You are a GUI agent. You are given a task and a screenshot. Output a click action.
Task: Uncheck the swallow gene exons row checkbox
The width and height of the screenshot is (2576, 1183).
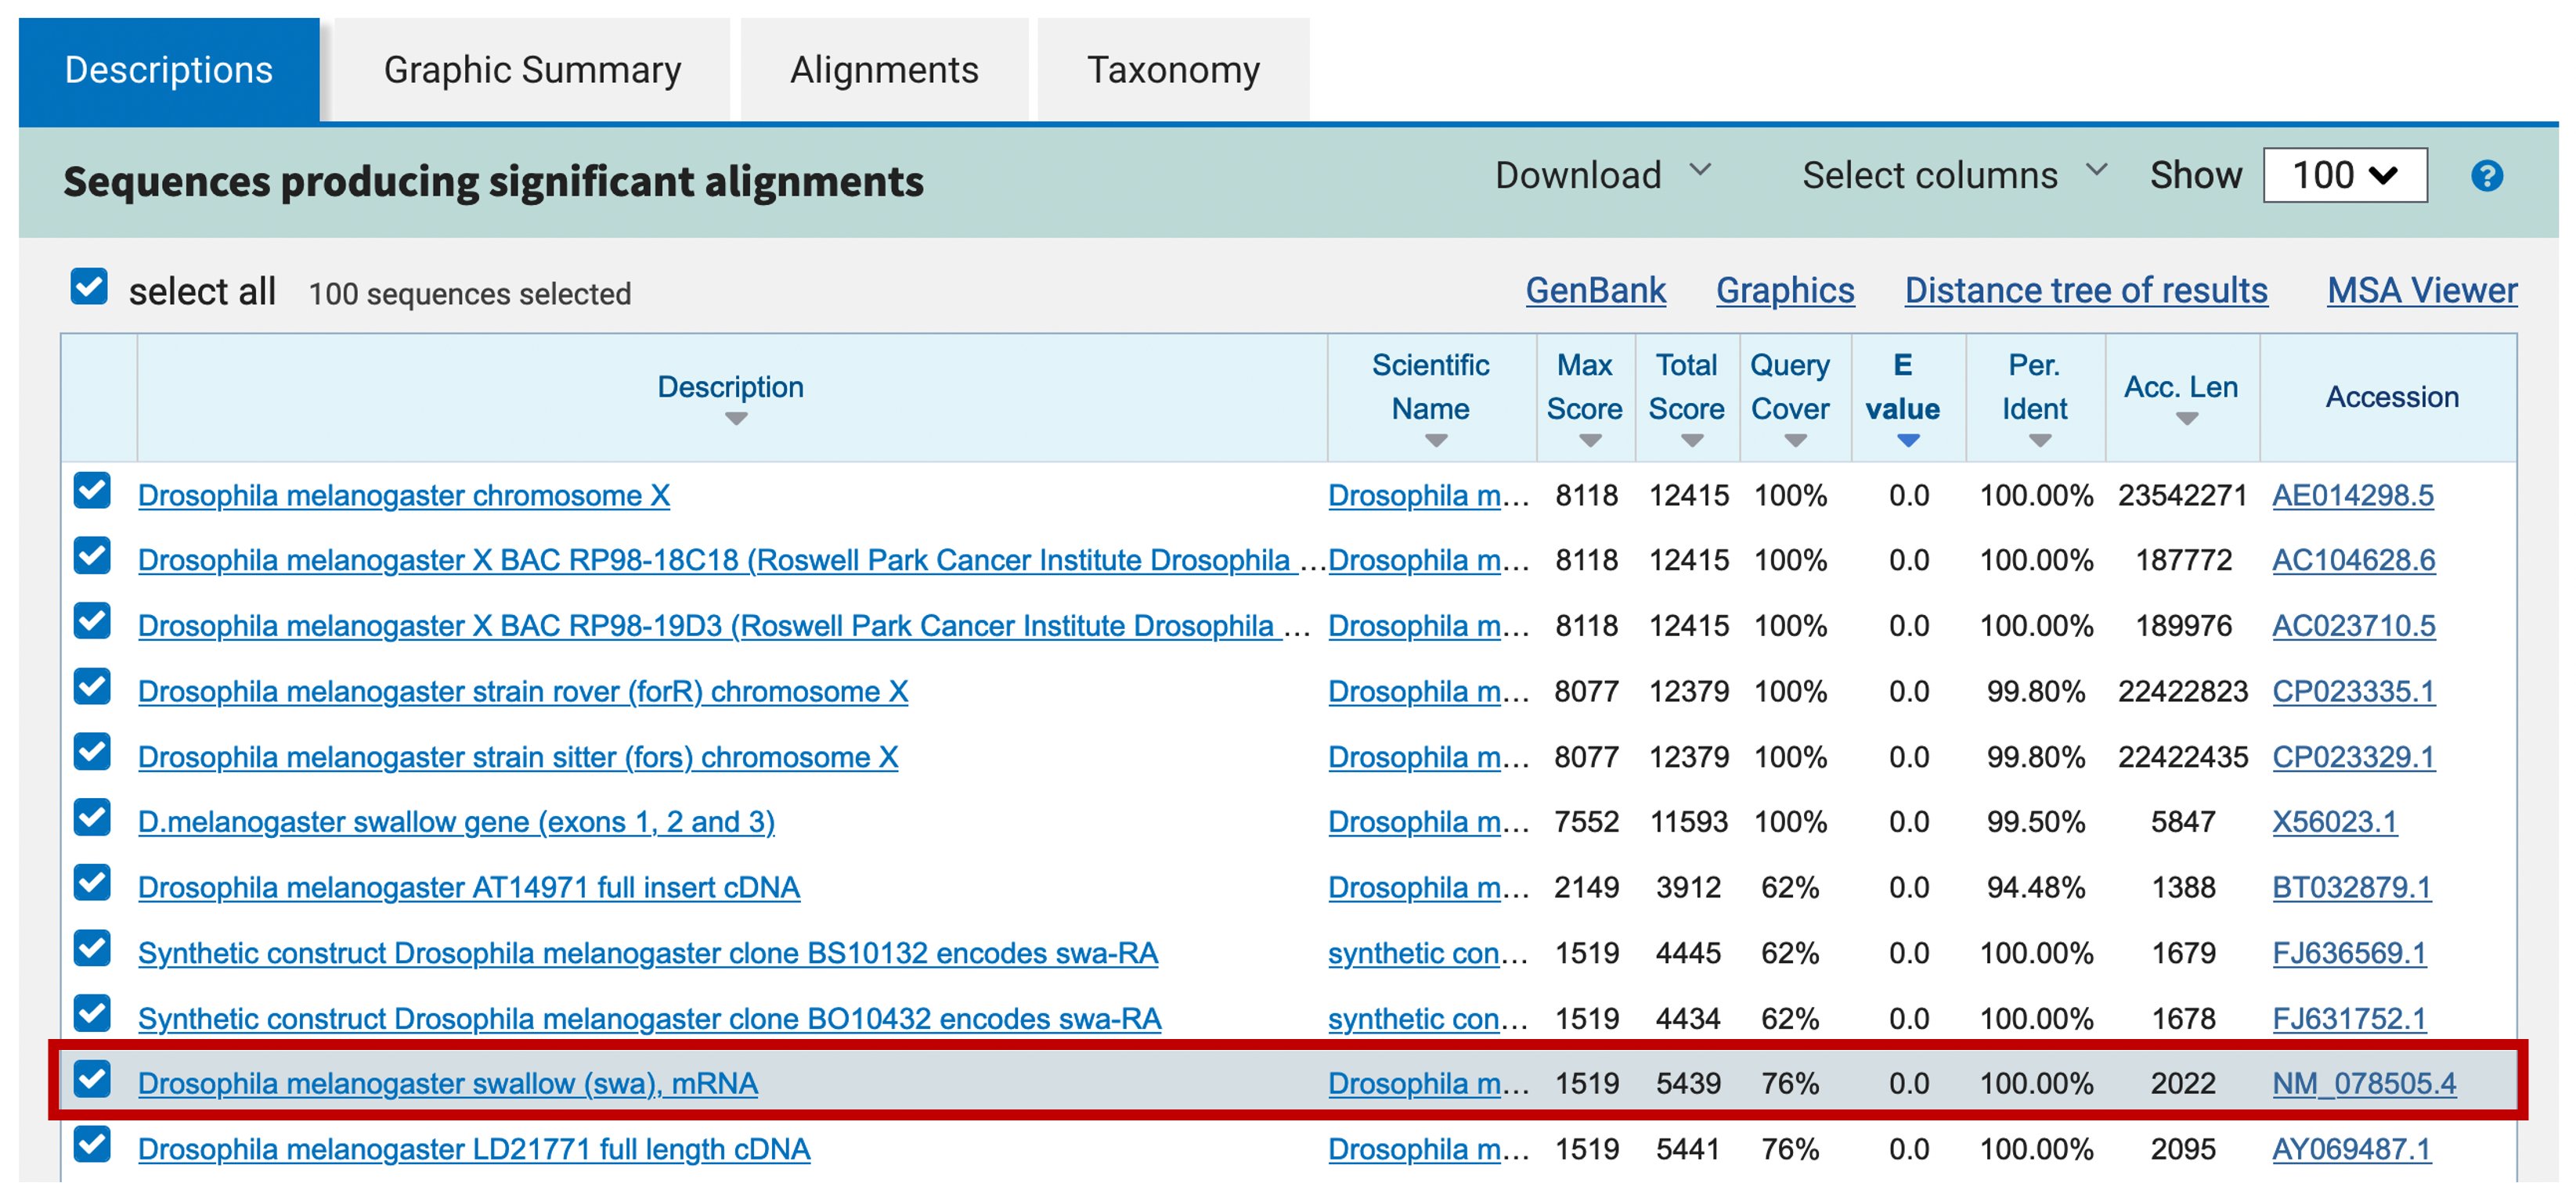tap(92, 818)
